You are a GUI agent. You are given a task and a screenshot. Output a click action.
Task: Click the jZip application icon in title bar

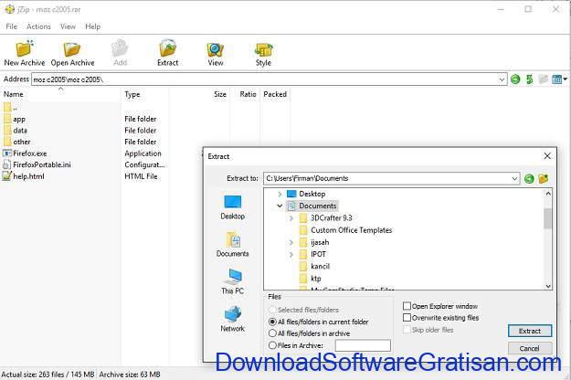[x=9, y=9]
